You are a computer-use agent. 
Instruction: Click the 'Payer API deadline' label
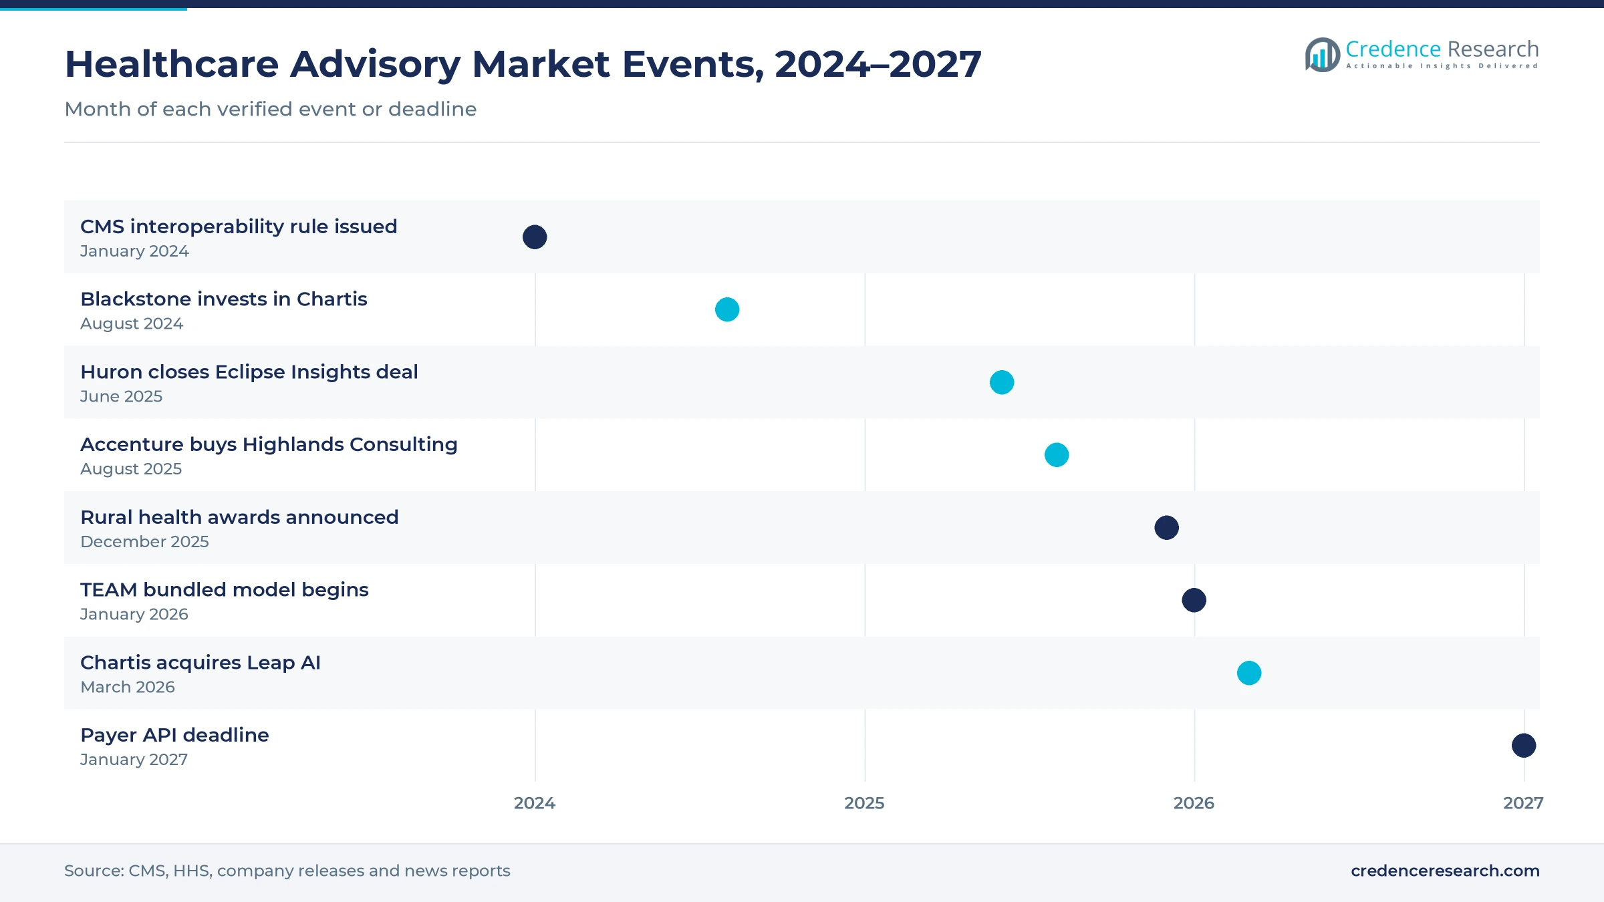point(174,735)
